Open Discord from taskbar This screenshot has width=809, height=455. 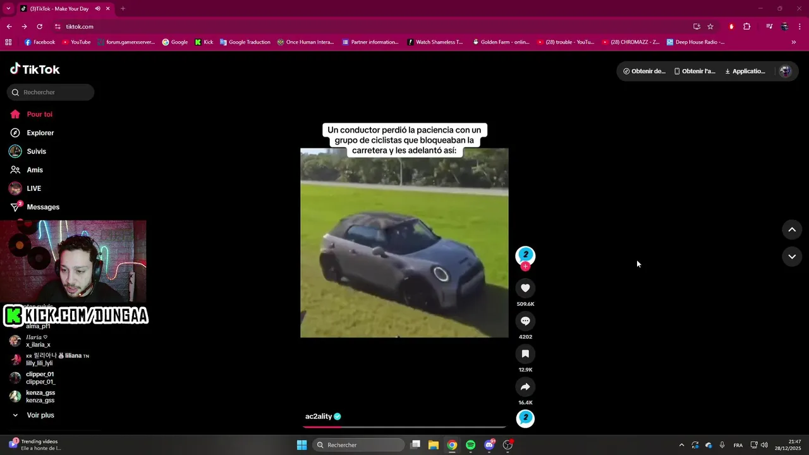coord(489,445)
